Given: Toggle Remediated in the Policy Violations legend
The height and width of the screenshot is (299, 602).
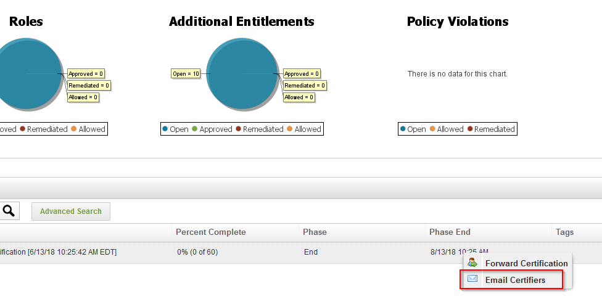Looking at the screenshot, I should [494, 129].
